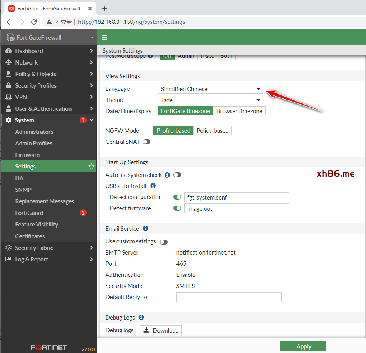366x353 pixels.
Task: Click info icon next to Auto file system check
Action: pos(167,175)
